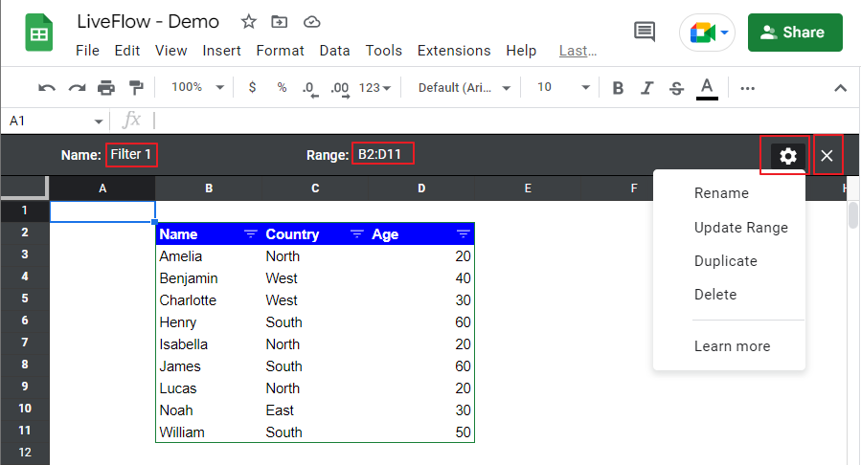Increase decimal places

pyautogui.click(x=340, y=88)
